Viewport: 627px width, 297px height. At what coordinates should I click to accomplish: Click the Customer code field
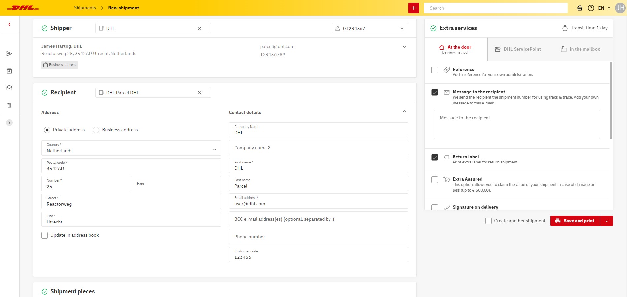(319, 254)
